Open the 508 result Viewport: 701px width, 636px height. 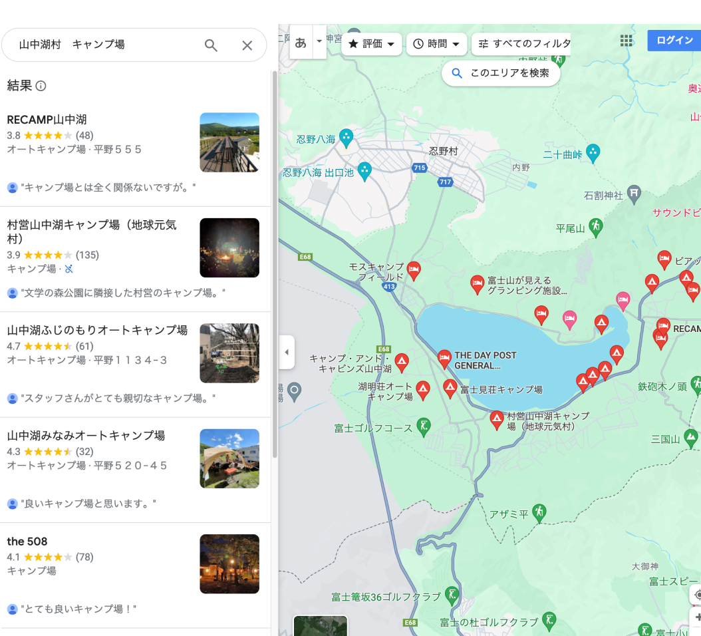27,541
